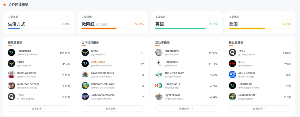Open orange TechUtopia link in 合作视频最多
300x117 pixels.
(x=98, y=62)
